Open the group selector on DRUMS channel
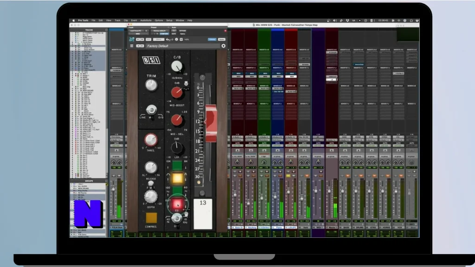Screen dimensions: 475x267 [358, 157]
